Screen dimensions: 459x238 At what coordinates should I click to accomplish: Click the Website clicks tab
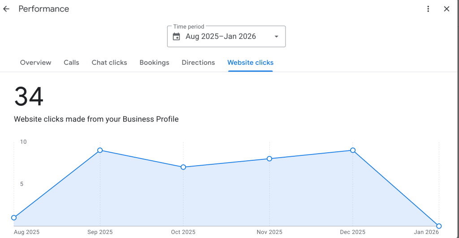coord(251,63)
